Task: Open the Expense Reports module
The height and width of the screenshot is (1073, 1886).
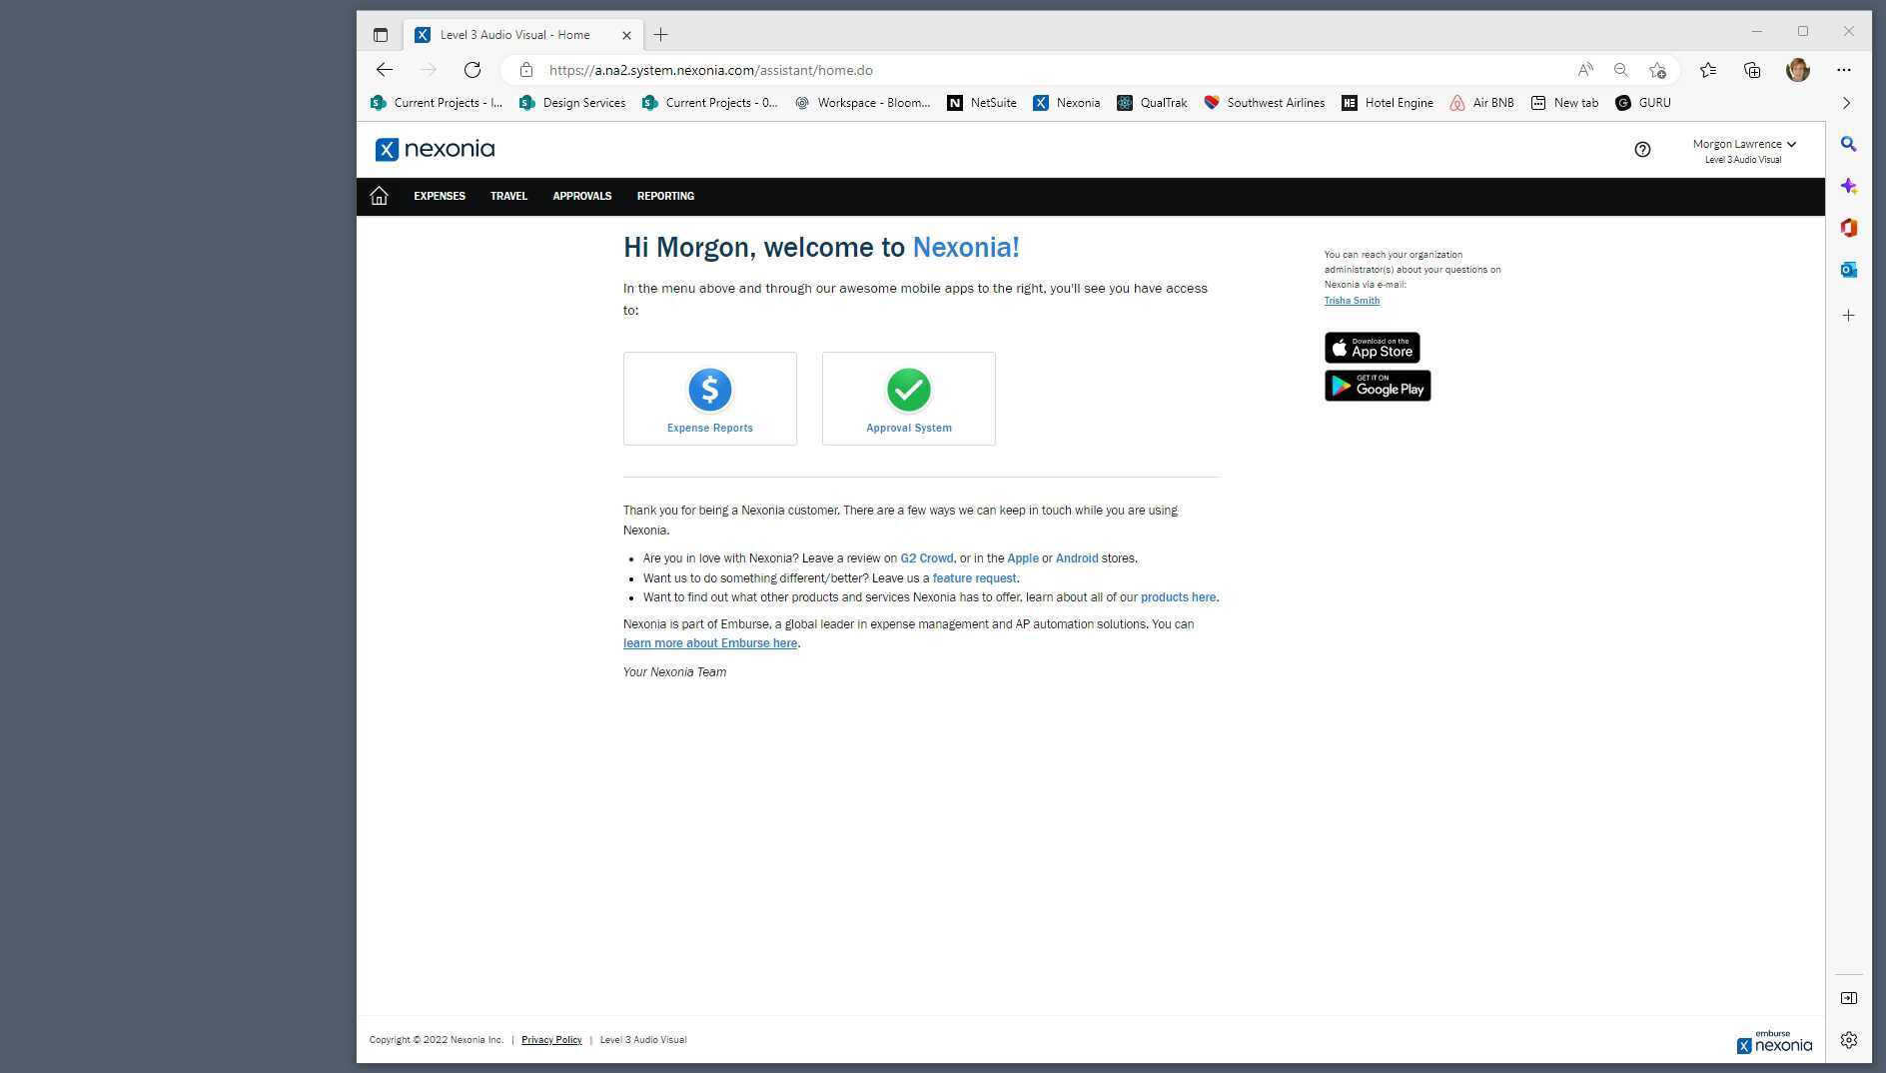Action: click(709, 398)
